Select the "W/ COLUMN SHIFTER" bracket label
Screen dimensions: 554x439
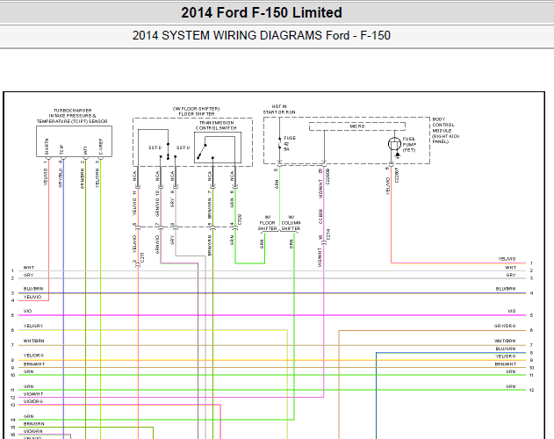291,223
